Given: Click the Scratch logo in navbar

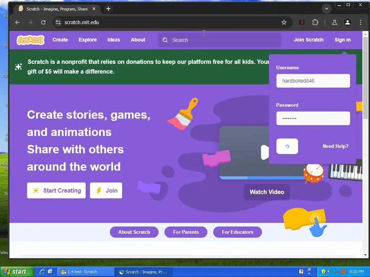Looking at the screenshot, I should click(x=30, y=40).
